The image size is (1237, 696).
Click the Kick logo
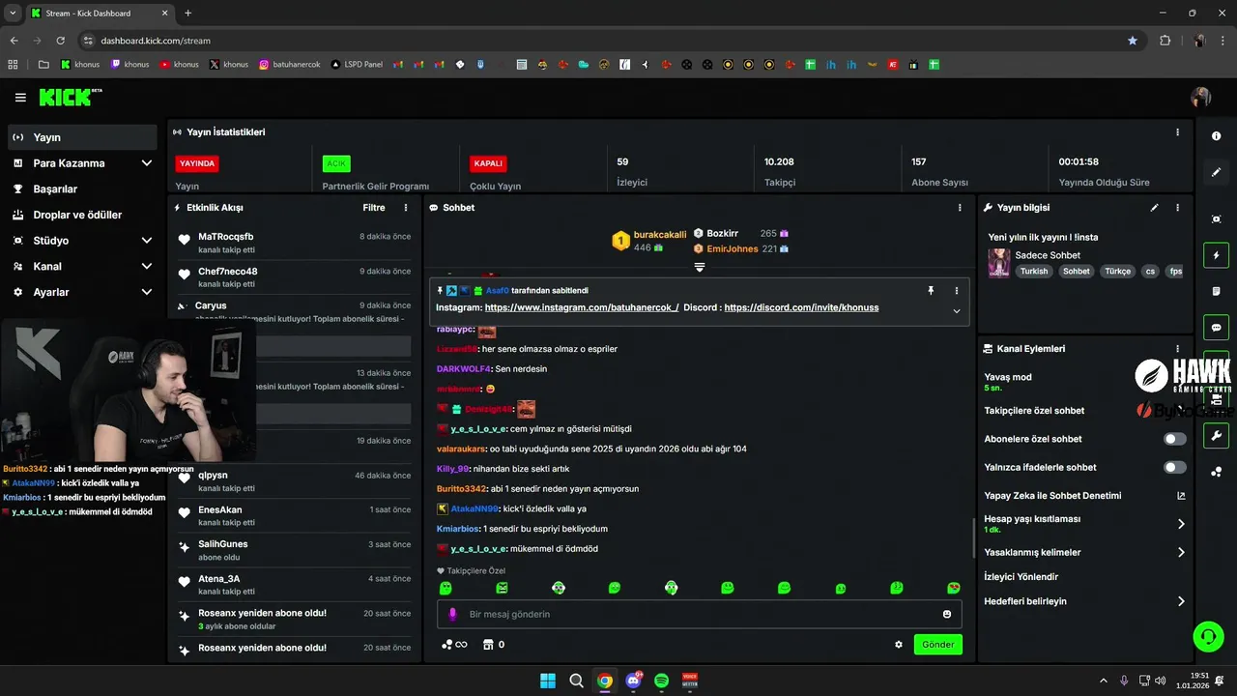70,97
